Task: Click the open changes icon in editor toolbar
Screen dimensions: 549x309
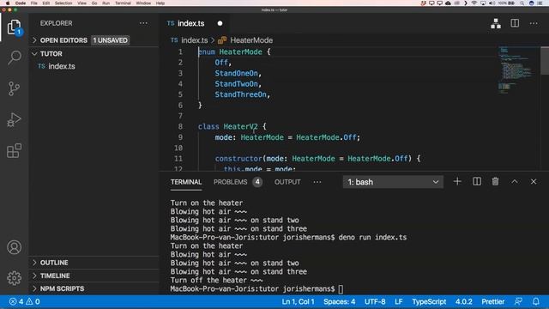Action: [x=496, y=23]
